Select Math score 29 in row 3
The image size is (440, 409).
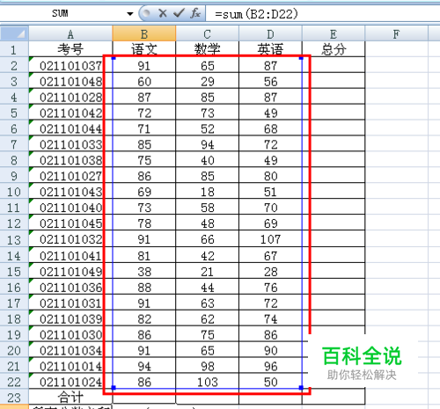point(207,81)
